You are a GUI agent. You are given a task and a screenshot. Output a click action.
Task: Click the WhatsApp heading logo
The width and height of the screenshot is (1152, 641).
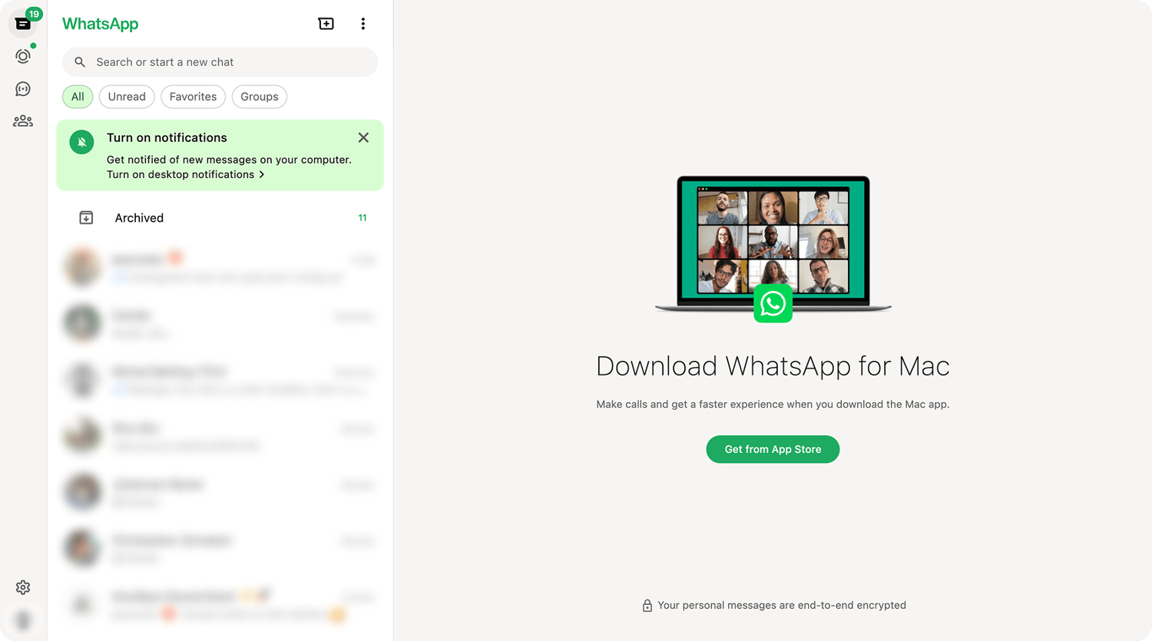[x=100, y=24]
